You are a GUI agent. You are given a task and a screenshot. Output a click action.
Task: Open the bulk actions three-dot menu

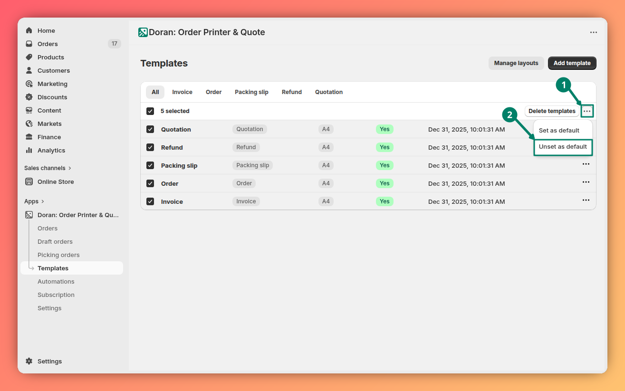(x=587, y=111)
